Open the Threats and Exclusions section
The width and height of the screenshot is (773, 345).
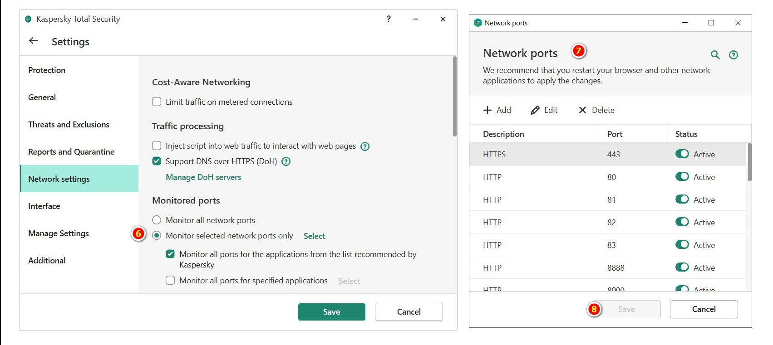coord(69,125)
